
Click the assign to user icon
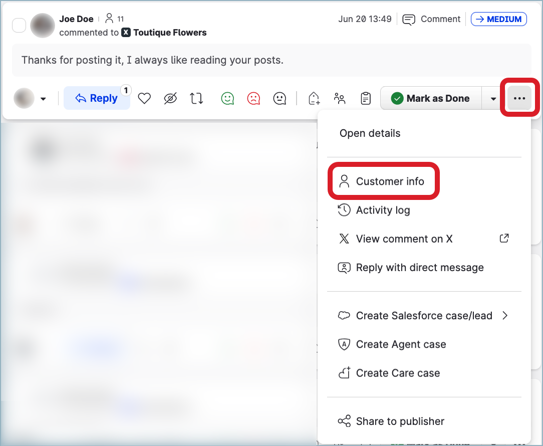coord(340,99)
